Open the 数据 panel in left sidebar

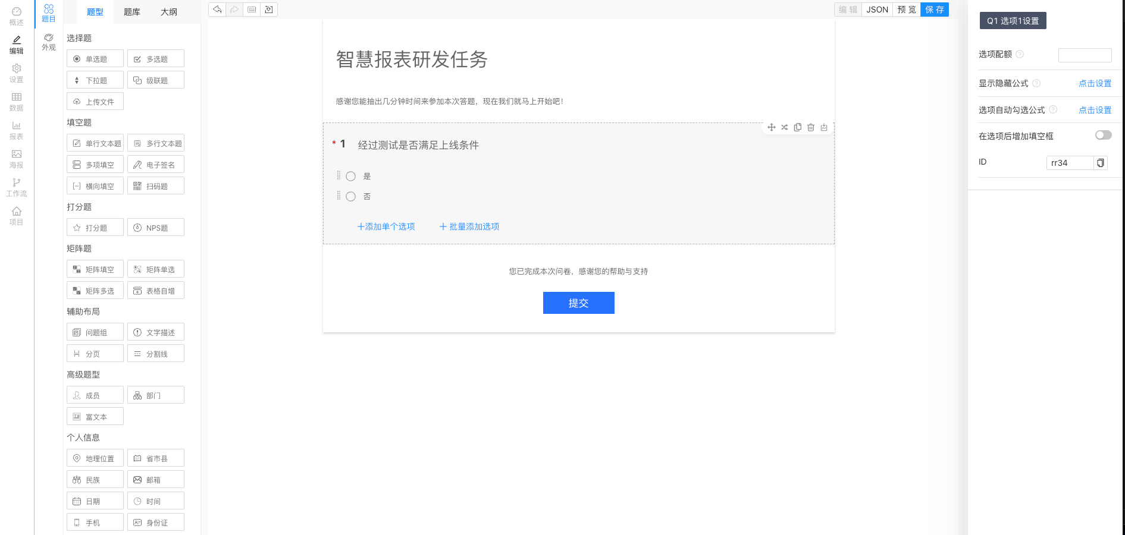click(x=16, y=102)
